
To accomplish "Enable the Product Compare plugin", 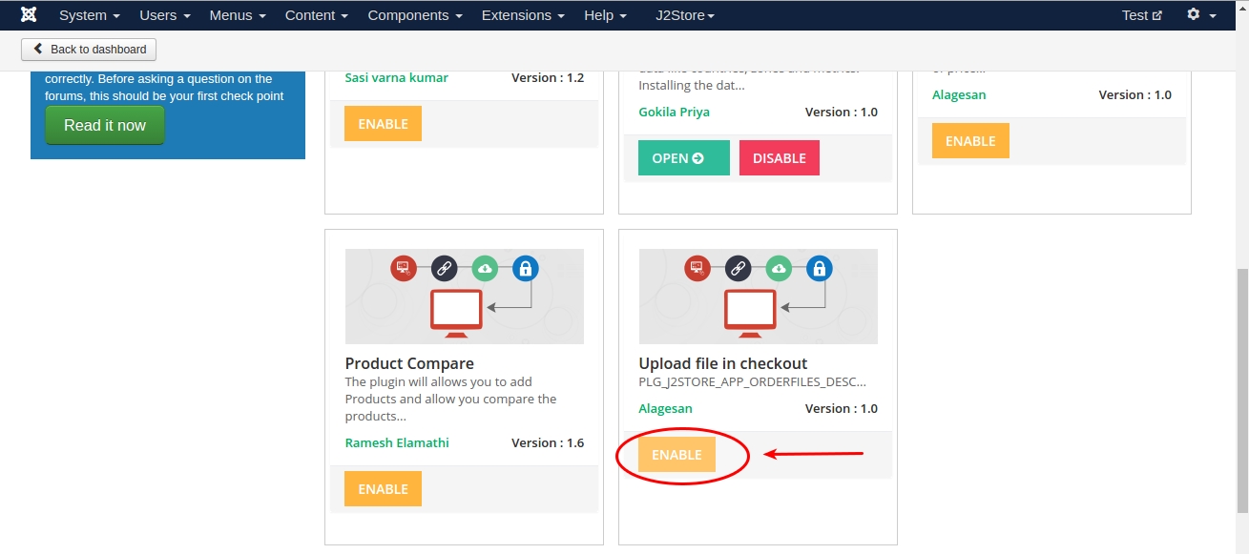I will tap(383, 489).
